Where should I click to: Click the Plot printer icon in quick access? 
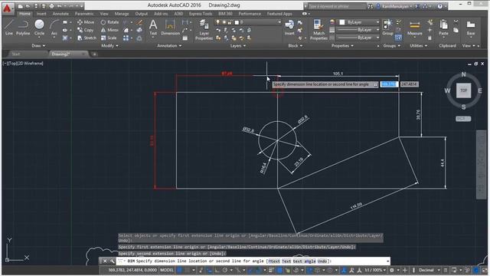[51, 6]
